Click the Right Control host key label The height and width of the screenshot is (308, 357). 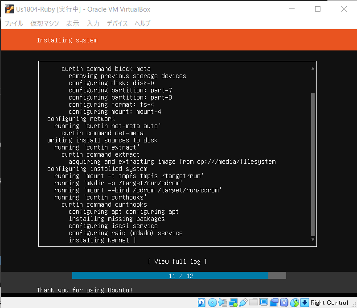coord(329,303)
